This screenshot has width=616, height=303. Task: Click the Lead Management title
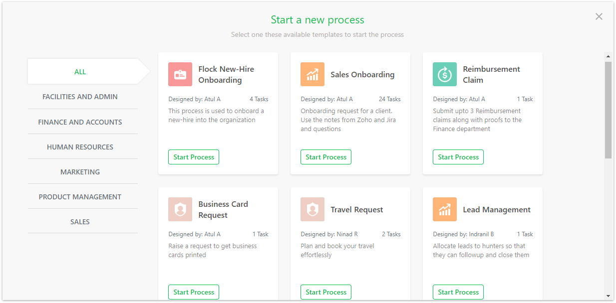coord(497,209)
